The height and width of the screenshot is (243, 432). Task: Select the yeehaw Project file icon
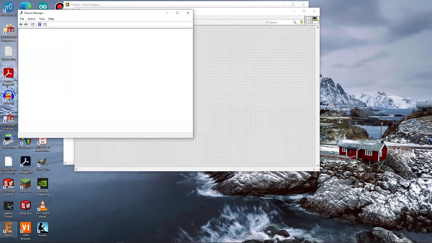click(8, 210)
